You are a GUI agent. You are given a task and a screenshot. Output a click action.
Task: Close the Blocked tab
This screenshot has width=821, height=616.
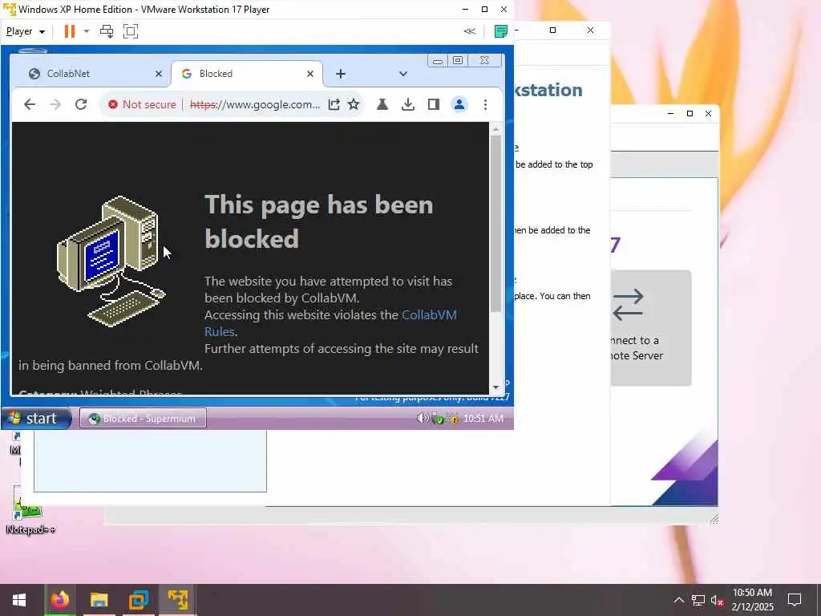click(x=310, y=74)
